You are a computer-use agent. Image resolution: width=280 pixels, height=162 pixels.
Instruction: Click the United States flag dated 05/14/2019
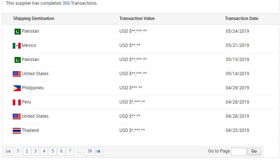click(x=16, y=74)
